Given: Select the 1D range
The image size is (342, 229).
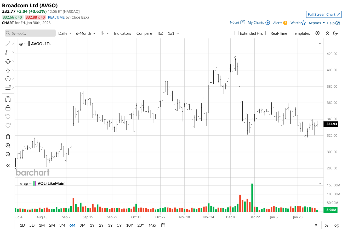Looking at the screenshot, I should (22, 225).
